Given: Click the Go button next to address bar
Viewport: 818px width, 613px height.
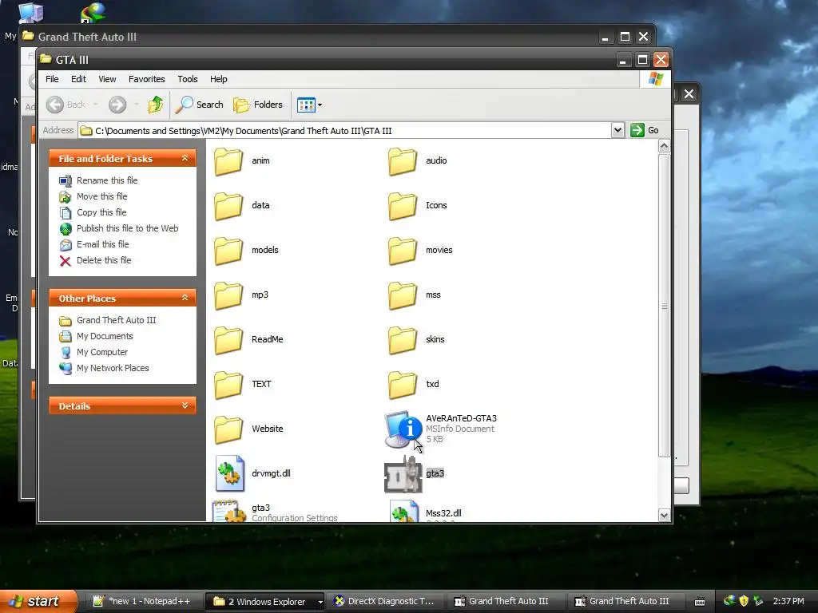Looking at the screenshot, I should point(645,130).
